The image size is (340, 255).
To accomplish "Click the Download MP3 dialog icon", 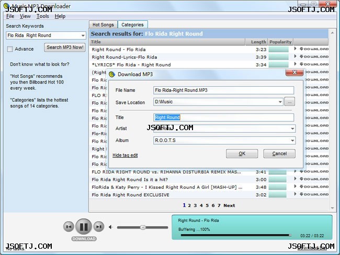I will point(112,74).
